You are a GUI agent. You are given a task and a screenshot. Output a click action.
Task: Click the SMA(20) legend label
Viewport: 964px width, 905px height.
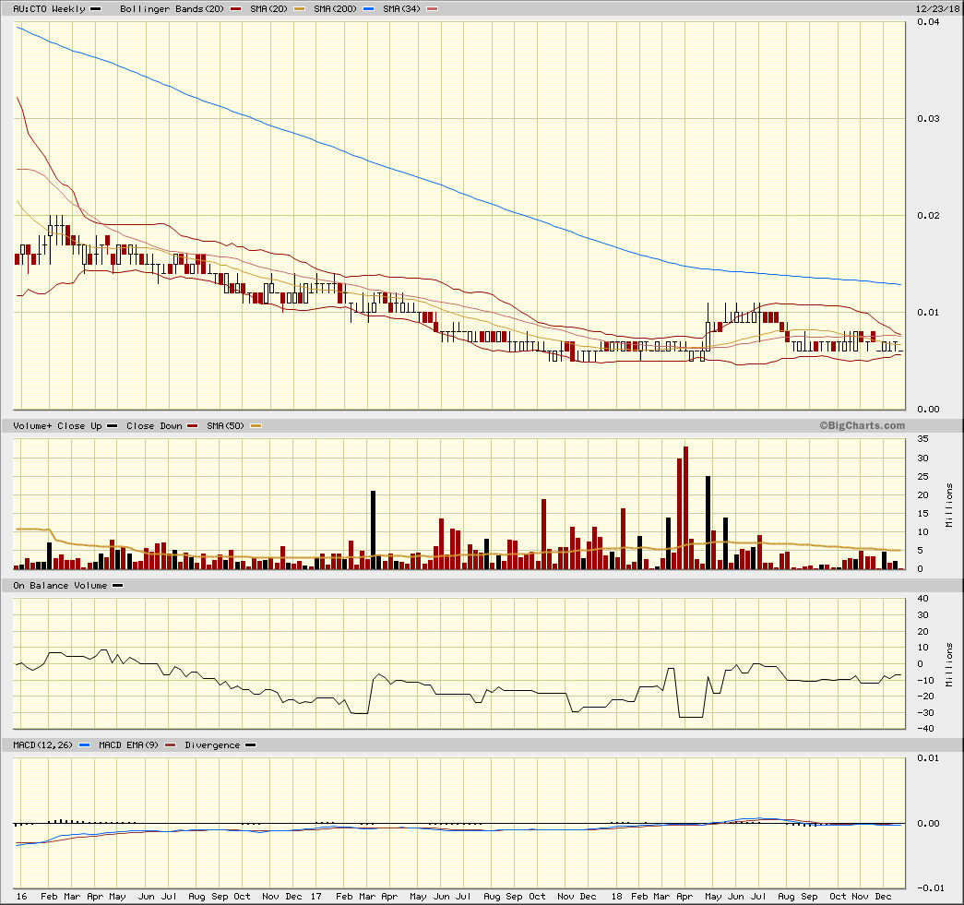coord(268,8)
